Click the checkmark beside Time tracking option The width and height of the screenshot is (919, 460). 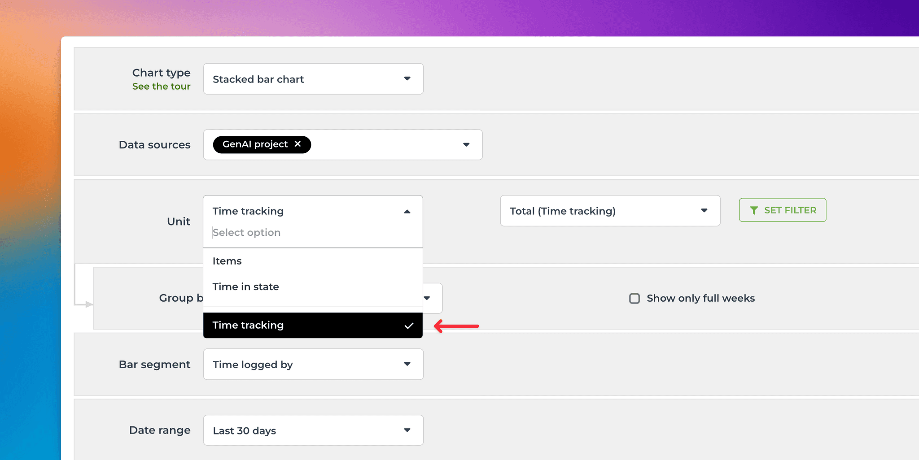(408, 325)
